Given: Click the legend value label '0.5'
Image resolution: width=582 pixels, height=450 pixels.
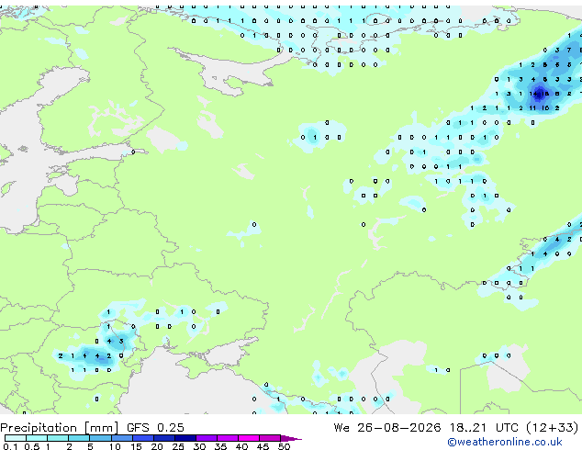Looking at the screenshot, I should [32, 446].
